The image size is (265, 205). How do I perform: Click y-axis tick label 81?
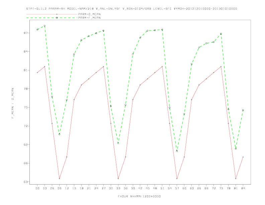(x=26, y=70)
